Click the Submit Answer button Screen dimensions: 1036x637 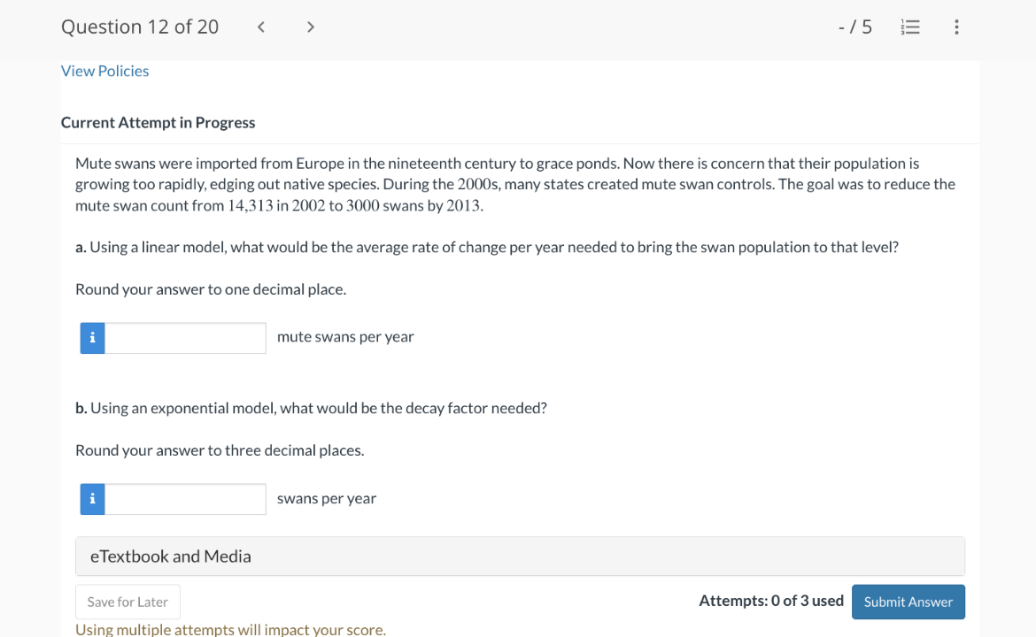coord(908,602)
